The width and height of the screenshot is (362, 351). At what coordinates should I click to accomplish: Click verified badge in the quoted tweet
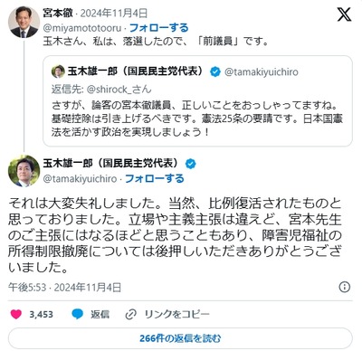(215, 71)
